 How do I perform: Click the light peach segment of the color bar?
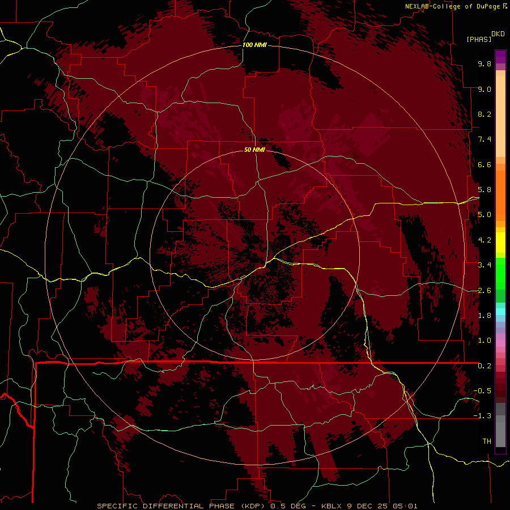click(500, 117)
